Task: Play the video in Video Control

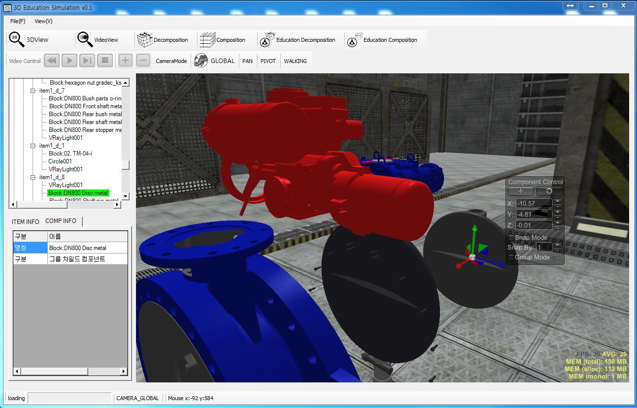Action: (x=69, y=61)
